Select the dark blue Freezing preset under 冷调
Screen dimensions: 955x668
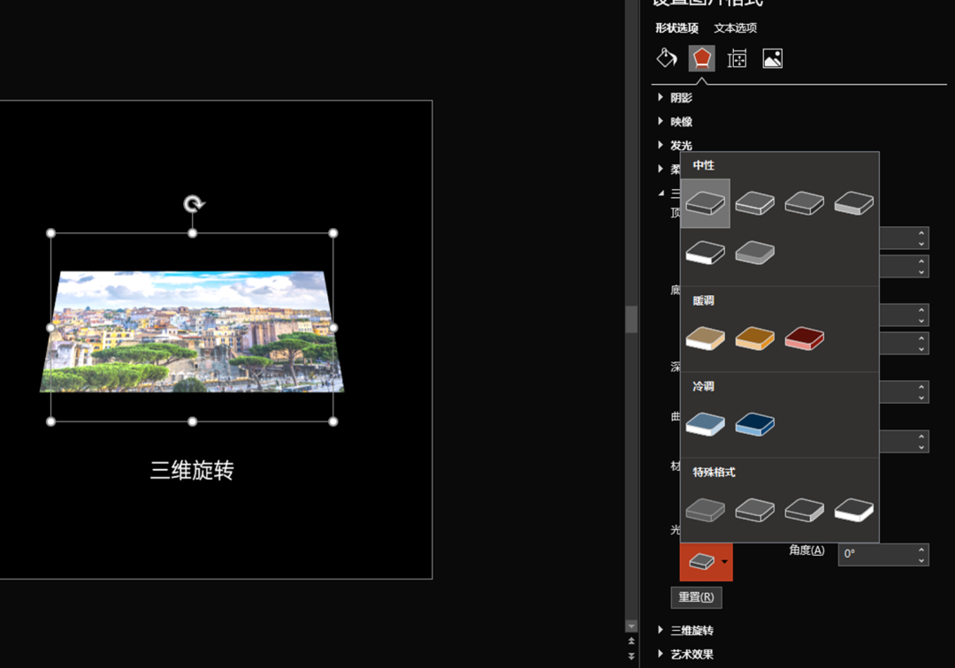[x=754, y=424]
